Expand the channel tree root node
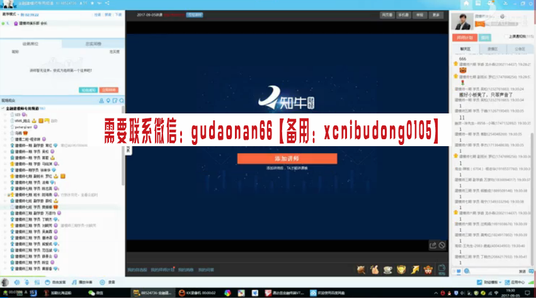This screenshot has height=298, width=536. (x=3, y=108)
